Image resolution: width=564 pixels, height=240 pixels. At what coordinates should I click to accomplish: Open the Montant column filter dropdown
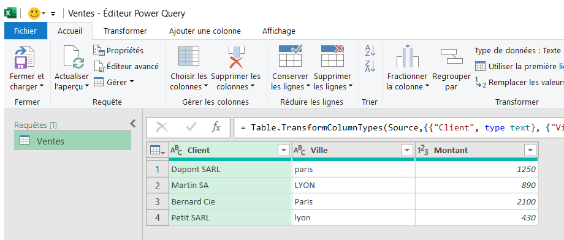click(x=530, y=150)
